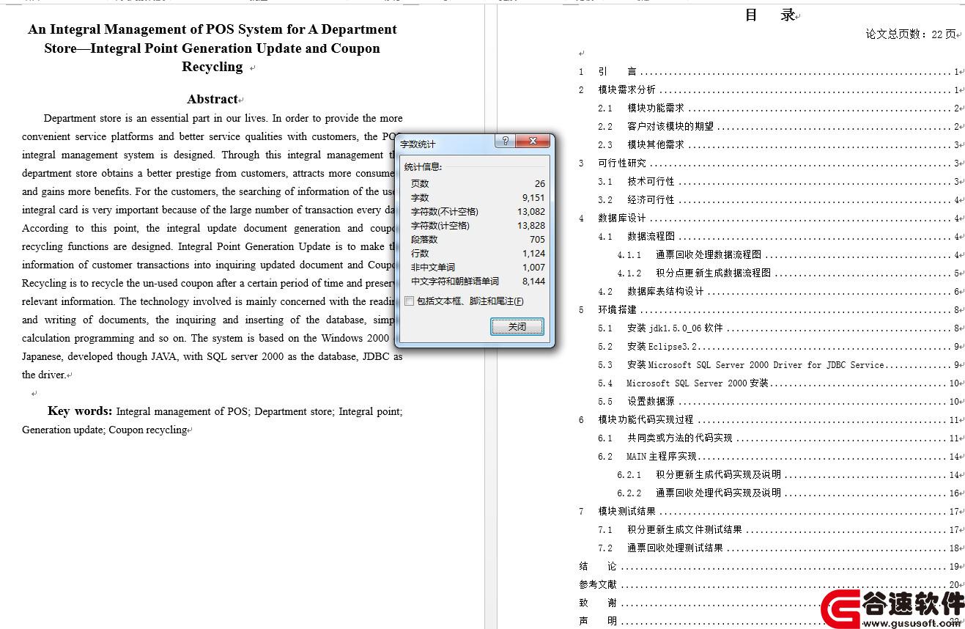Select 中文字符和朝鲜语单词 row showing 8,144
Viewport: 965px width, 629px height.
478,282
